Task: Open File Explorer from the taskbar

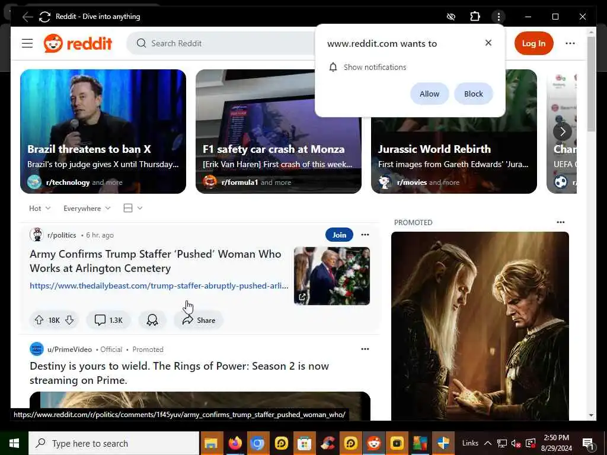Action: pos(212,443)
